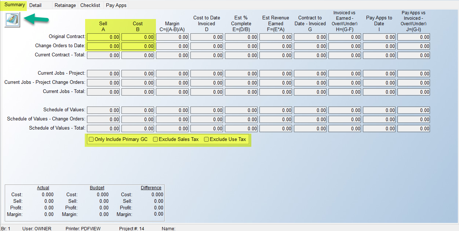Viewport: 459px width, 231px height.
Task: Select Change Orders to Date Cost field
Action: (x=138, y=46)
